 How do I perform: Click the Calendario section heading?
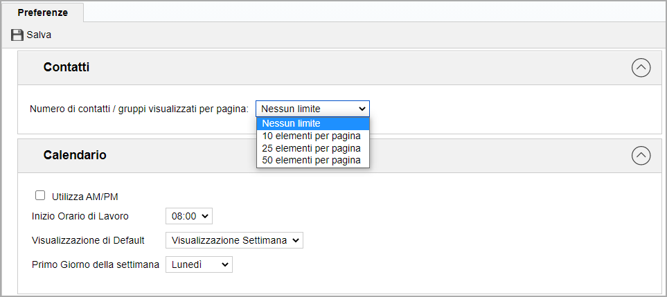tap(75, 155)
